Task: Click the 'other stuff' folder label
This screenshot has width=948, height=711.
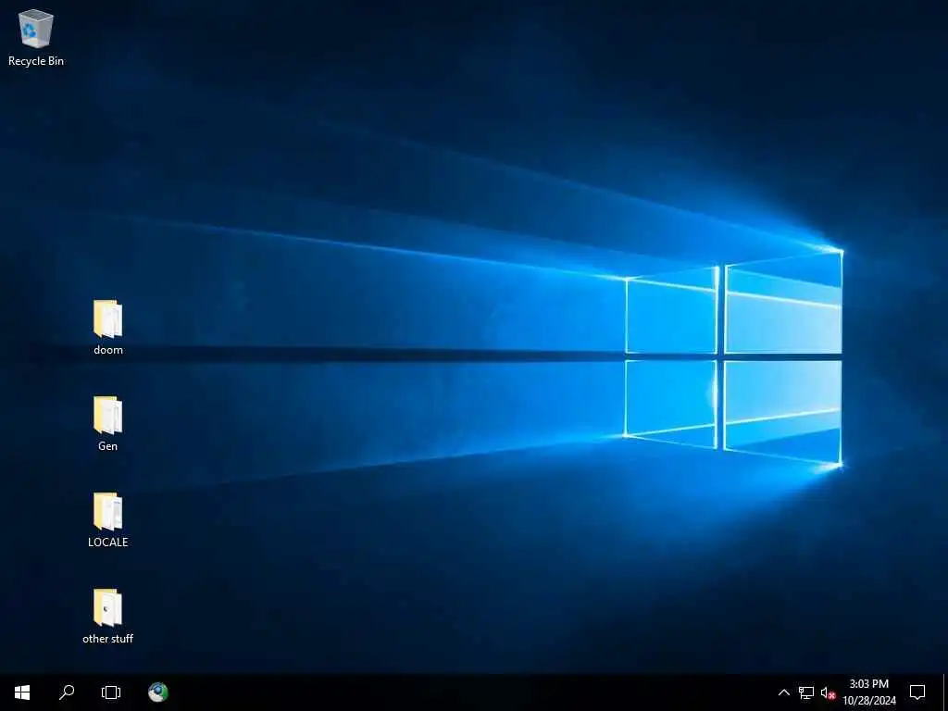Action: [x=107, y=639]
